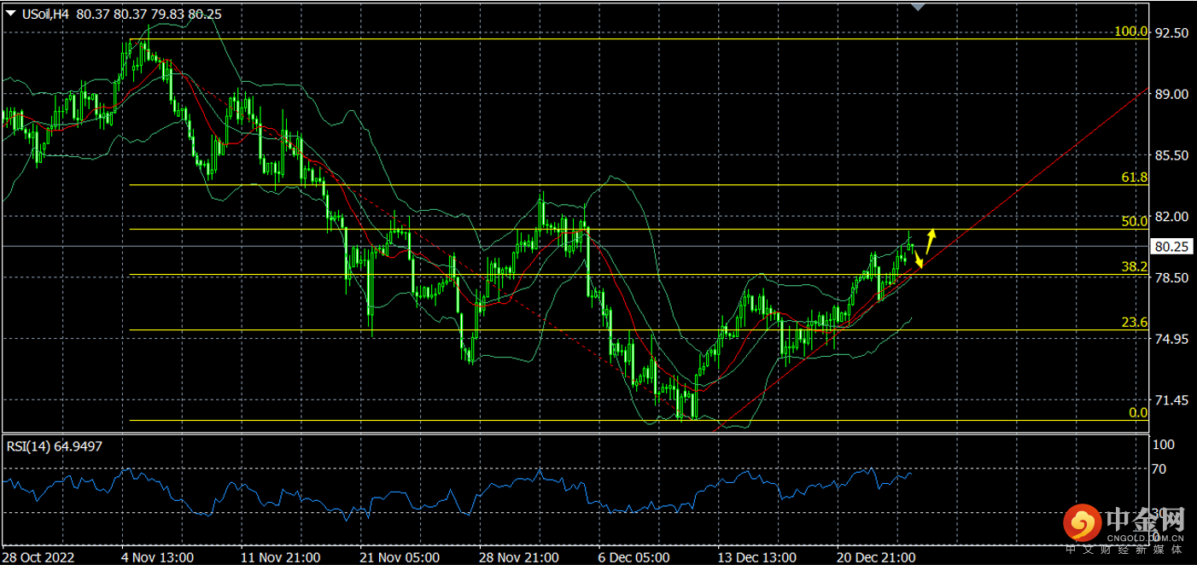
Task: Select the 61.8 Fibonacci level label
Action: pos(1135,178)
